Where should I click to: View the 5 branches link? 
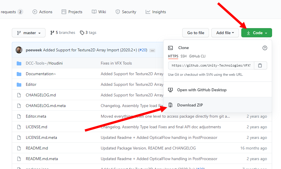click(x=63, y=32)
